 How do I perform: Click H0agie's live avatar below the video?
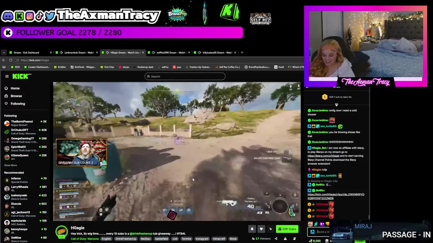coord(62,232)
